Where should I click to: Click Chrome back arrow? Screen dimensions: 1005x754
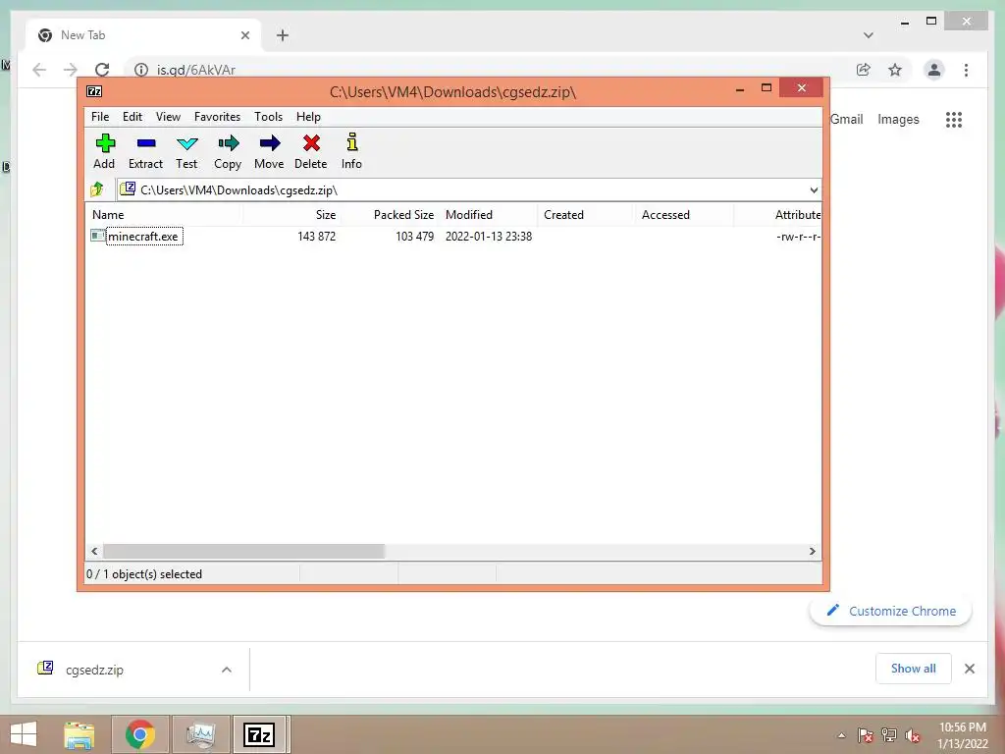(x=39, y=70)
